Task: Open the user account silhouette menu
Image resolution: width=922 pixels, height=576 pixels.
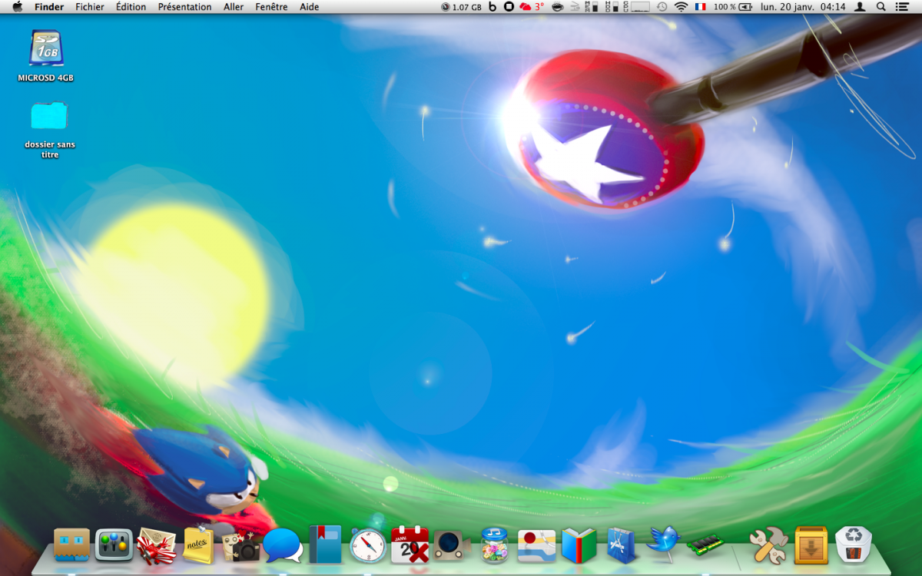Action: coord(860,7)
